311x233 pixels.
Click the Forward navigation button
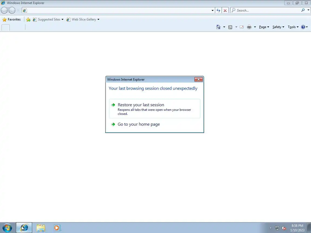(12, 10)
